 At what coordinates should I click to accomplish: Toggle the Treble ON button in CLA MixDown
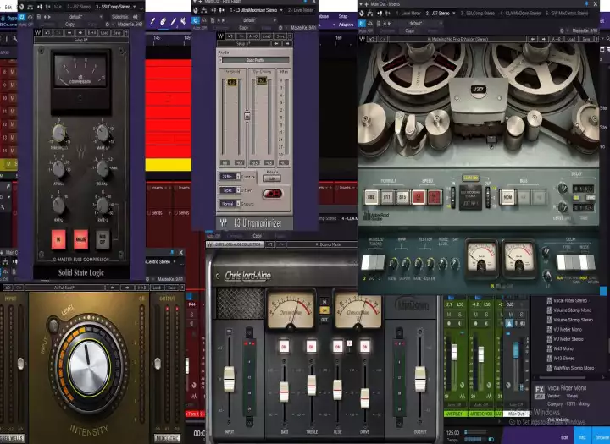click(x=311, y=347)
